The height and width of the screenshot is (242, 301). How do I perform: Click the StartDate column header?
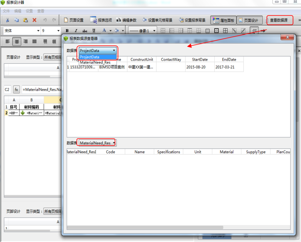point(200,59)
